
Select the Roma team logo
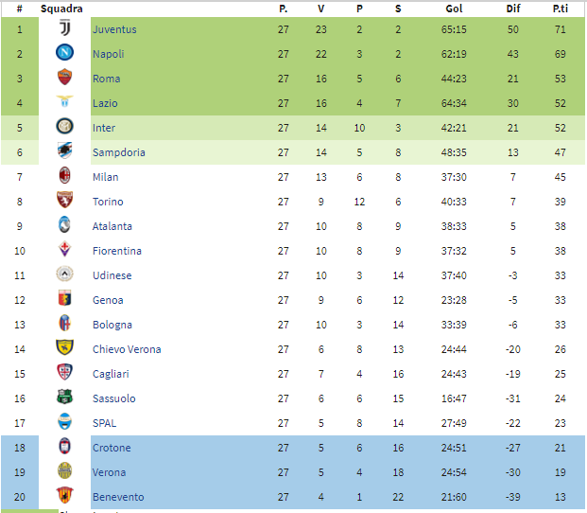point(65,78)
